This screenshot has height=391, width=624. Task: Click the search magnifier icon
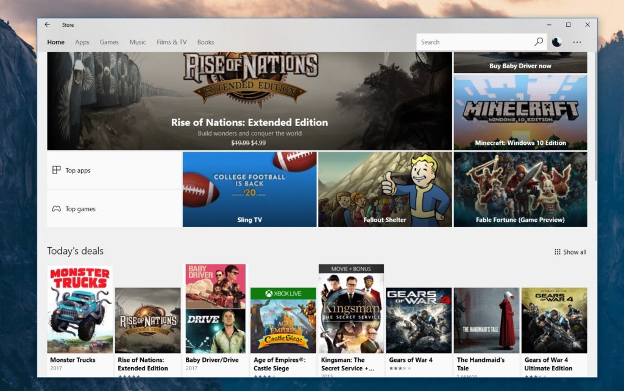538,42
